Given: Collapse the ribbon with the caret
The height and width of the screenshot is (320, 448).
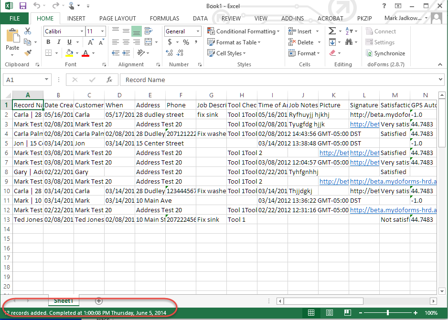Looking at the screenshot, I should [x=440, y=65].
